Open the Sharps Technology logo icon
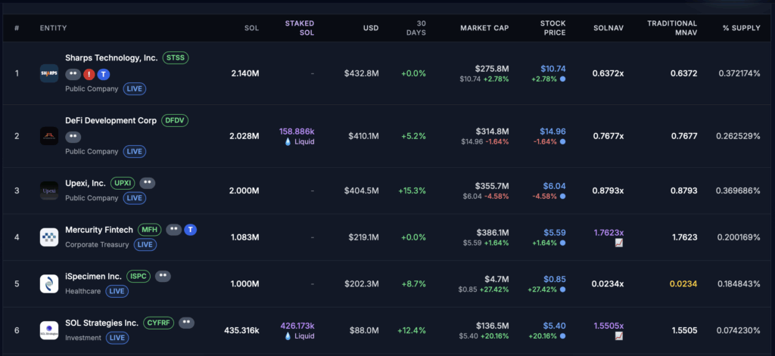Image resolution: width=775 pixels, height=356 pixels. click(x=49, y=73)
